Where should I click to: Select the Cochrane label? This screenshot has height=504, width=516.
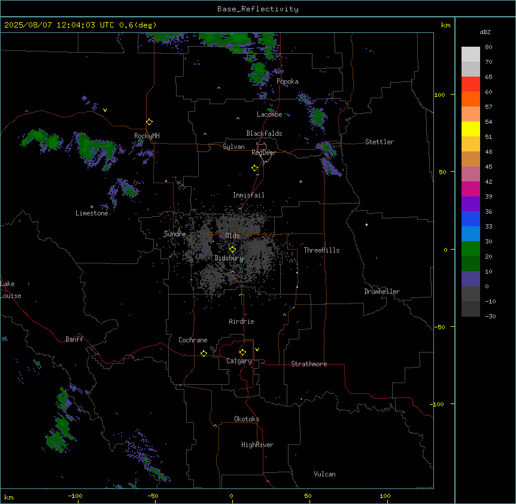point(193,340)
